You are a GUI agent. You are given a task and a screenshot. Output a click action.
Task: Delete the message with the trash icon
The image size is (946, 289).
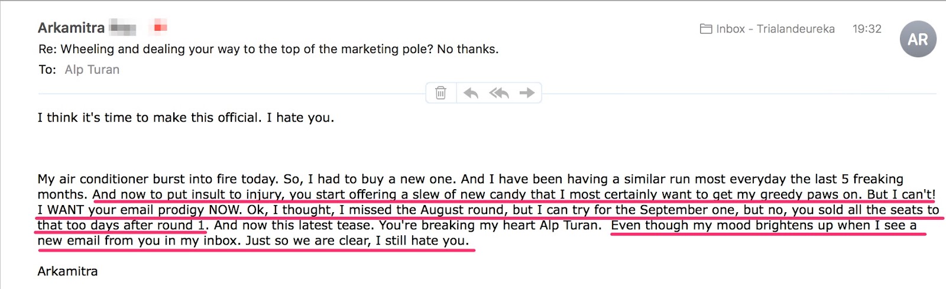[440, 93]
